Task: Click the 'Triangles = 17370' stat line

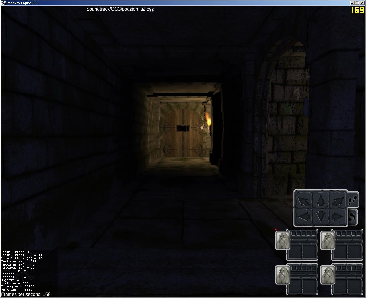Action: 18,287
